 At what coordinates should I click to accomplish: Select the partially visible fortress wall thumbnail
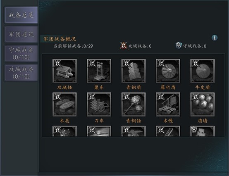click(x=203, y=131)
